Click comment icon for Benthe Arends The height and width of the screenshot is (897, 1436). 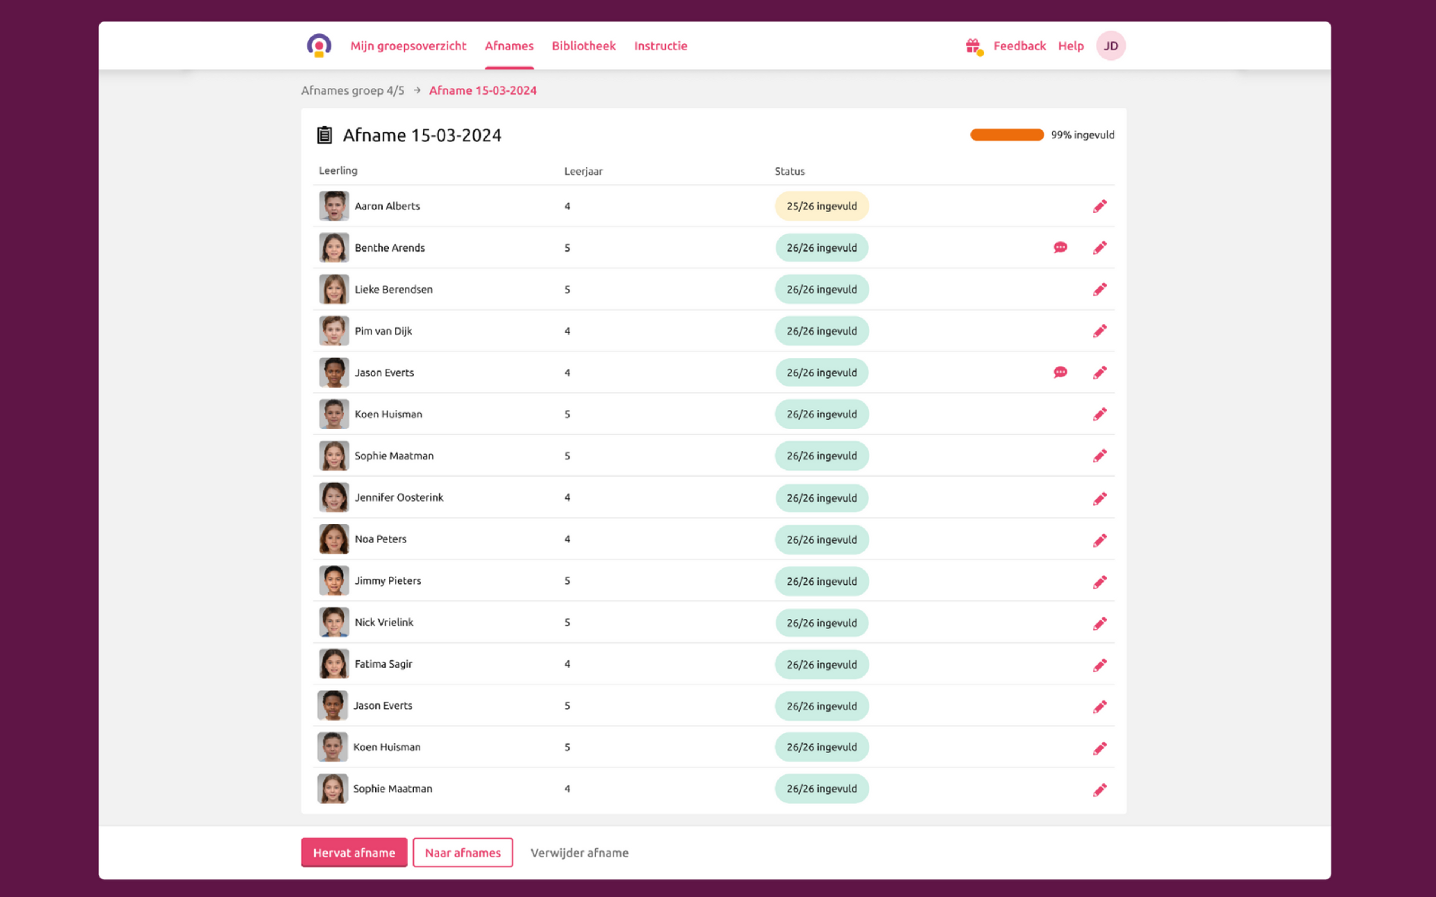coord(1060,247)
